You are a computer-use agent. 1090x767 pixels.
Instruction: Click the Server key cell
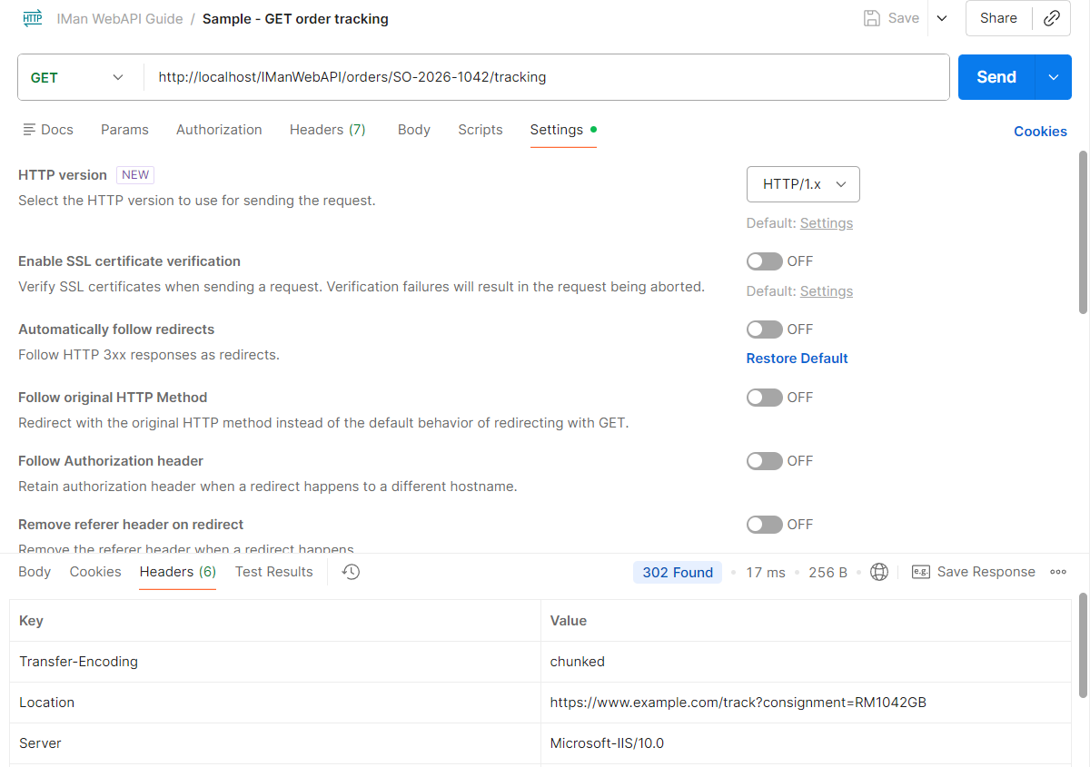tap(275, 743)
